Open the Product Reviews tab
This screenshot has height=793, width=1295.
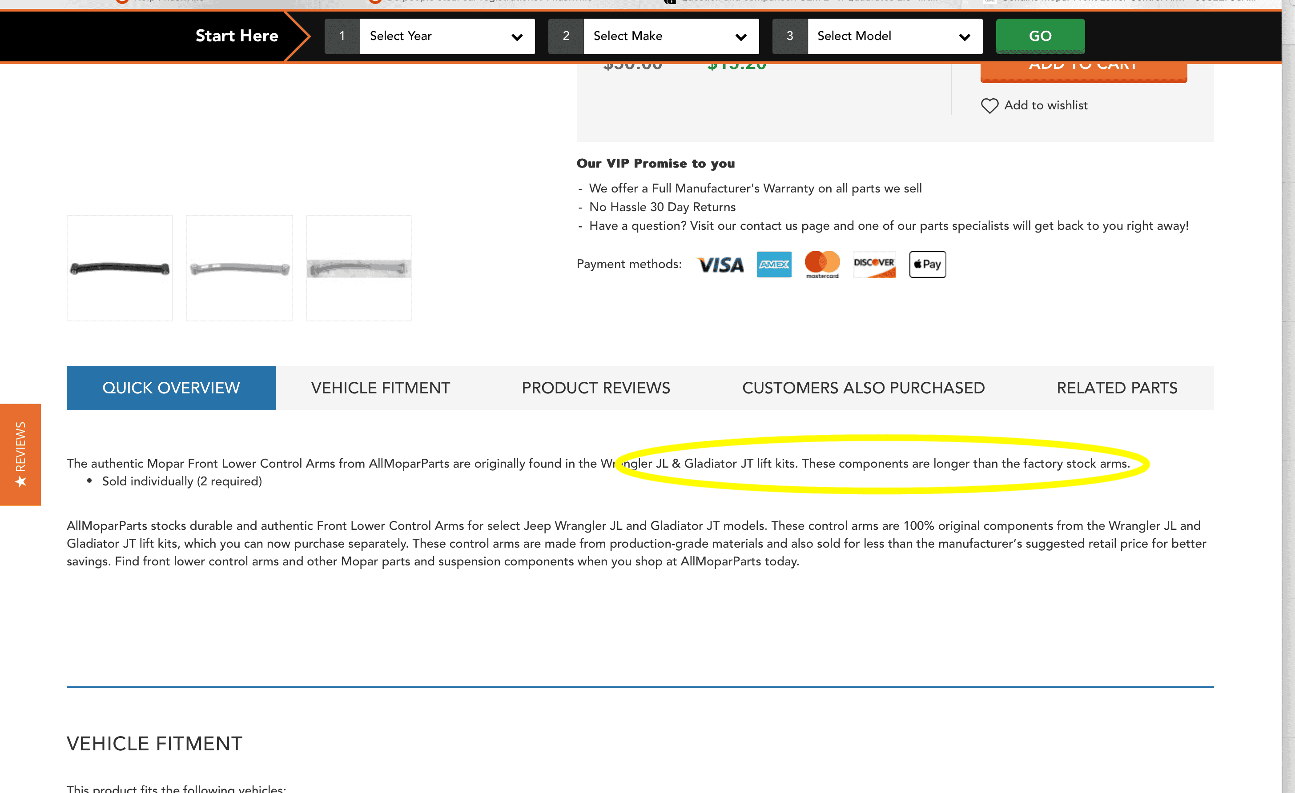pos(596,388)
